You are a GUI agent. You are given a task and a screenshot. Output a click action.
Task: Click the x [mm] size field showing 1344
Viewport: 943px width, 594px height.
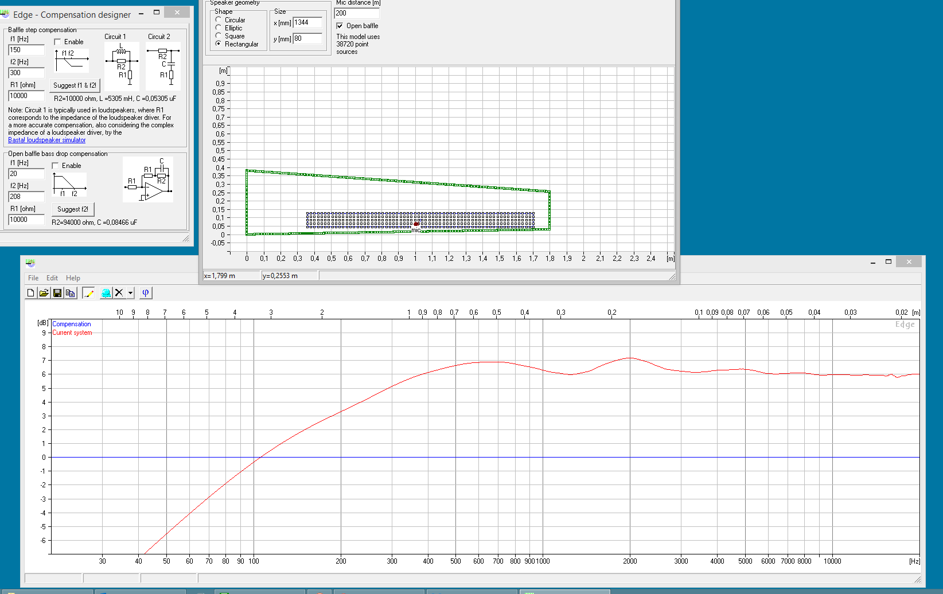point(308,22)
